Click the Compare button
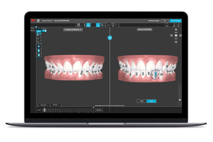The image size is (213, 142). tap(99, 110)
